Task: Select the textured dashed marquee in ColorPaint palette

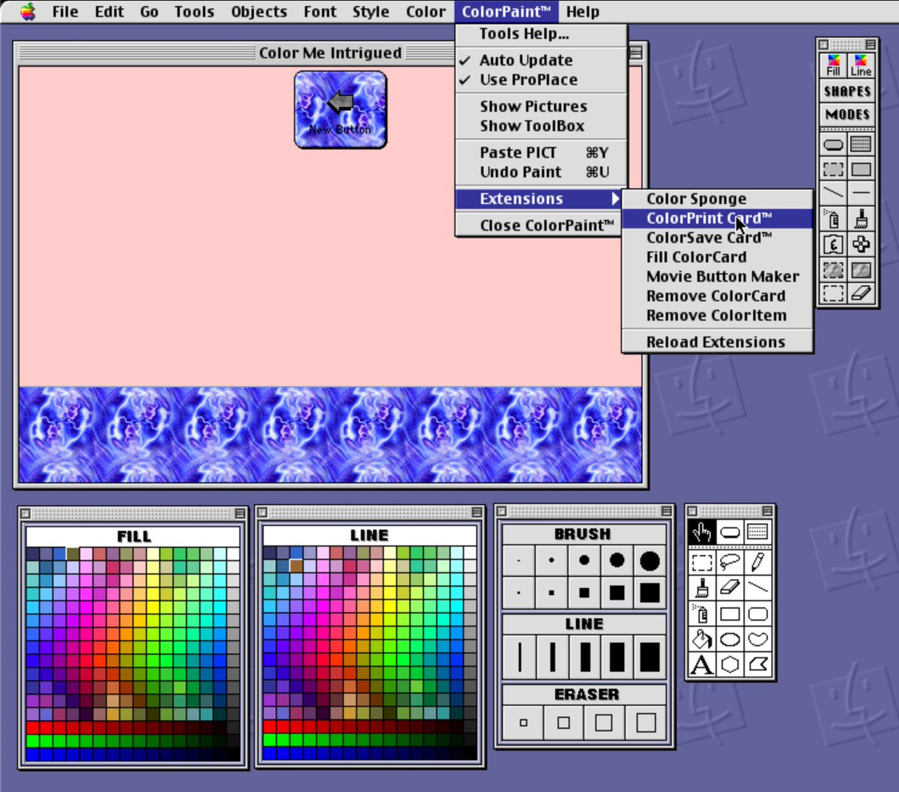Action: [833, 269]
